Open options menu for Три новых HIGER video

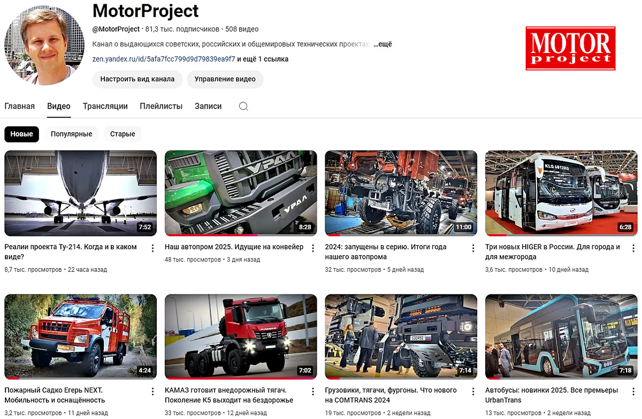(633, 248)
